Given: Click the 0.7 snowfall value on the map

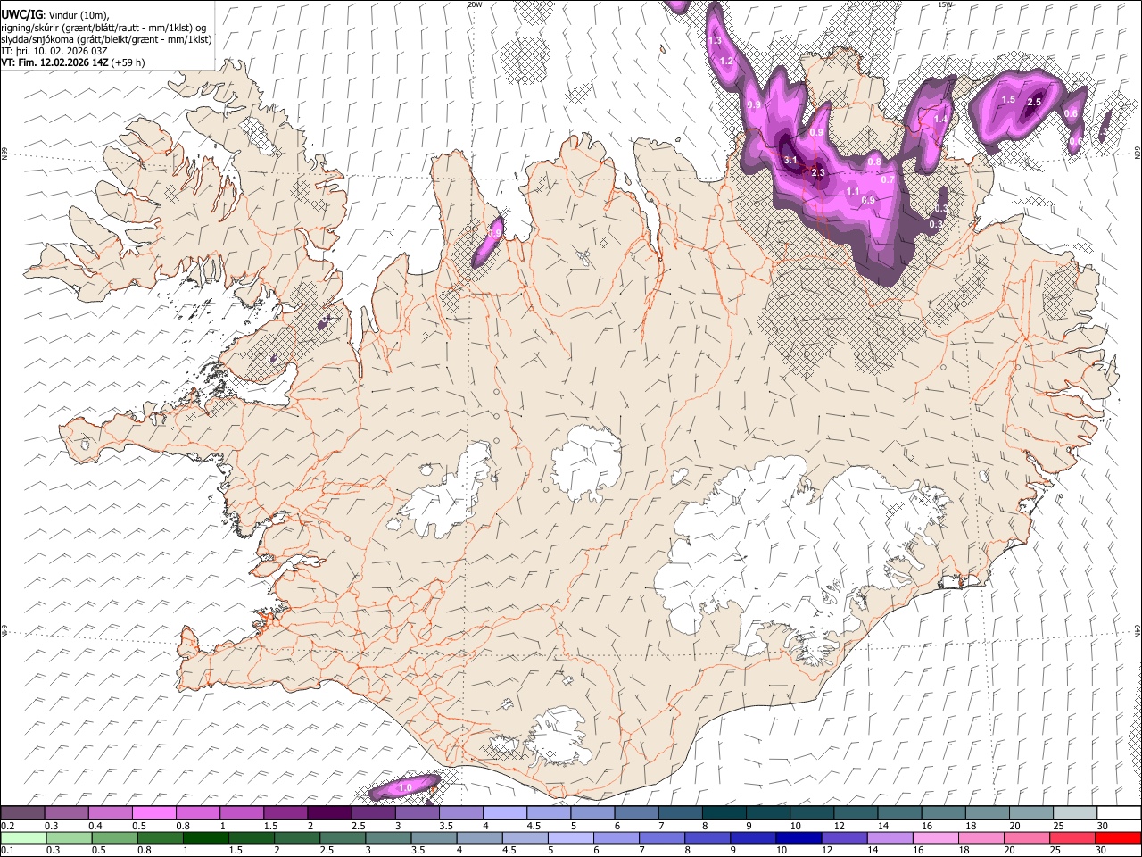Looking at the screenshot, I should point(888,179).
